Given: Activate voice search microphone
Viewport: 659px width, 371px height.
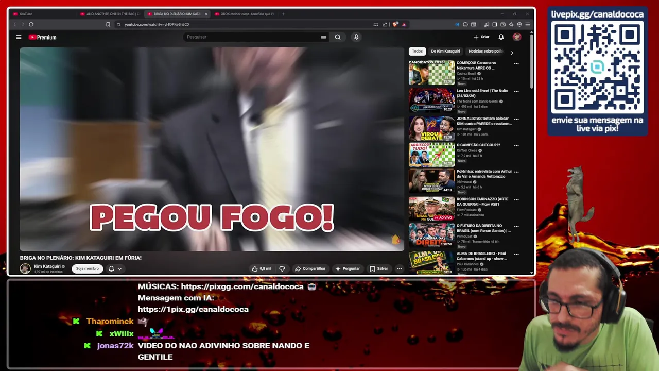Looking at the screenshot, I should 356,37.
